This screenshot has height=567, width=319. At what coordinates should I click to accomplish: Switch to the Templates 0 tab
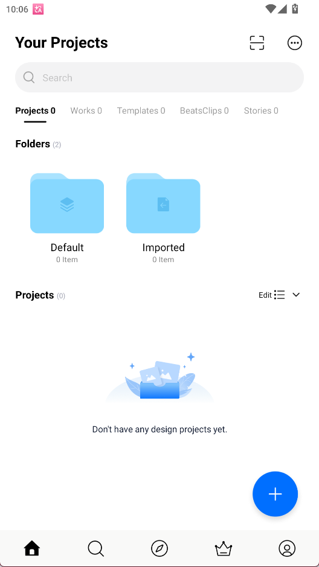click(x=141, y=111)
